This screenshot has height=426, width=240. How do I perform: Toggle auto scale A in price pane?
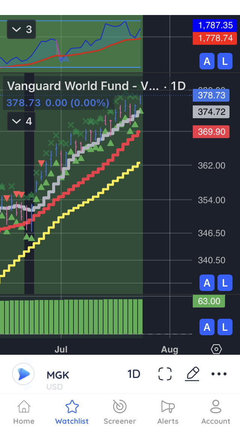[x=207, y=283]
